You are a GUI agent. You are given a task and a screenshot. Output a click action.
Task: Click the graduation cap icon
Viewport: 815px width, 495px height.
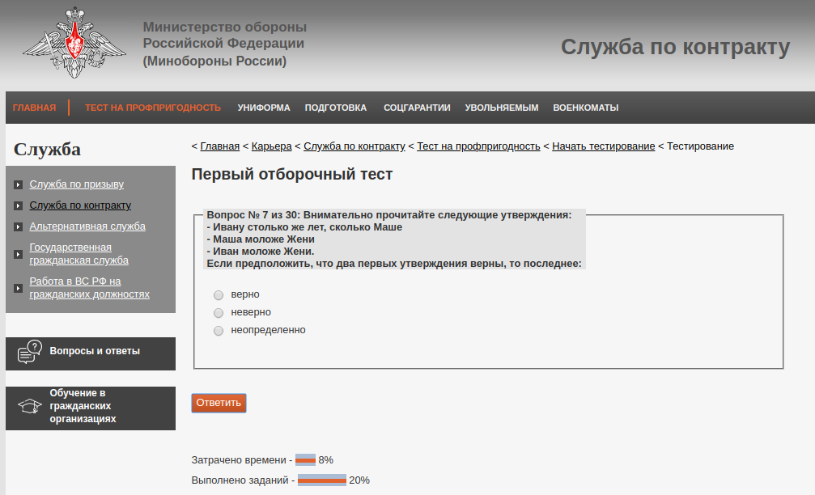[29, 407]
